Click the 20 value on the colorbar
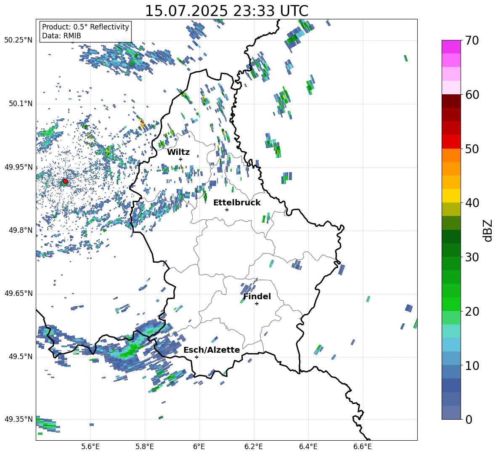Screen dimensions: 498x455 click(472, 311)
